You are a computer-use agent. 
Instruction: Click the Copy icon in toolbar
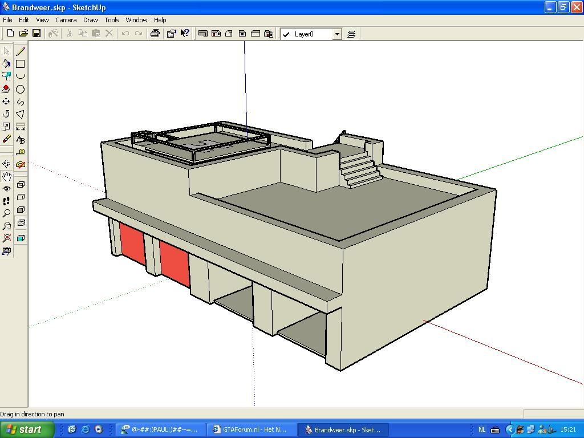click(83, 34)
